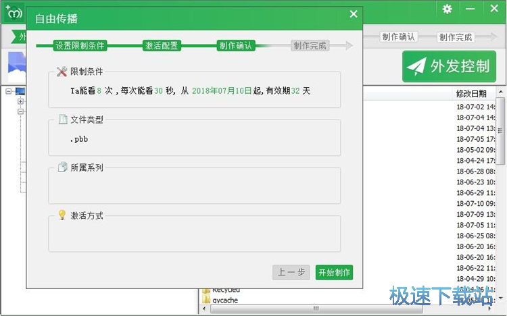The image size is (507, 316).
Task: Click the 激活方式 lightbulb icon
Action: click(x=62, y=215)
